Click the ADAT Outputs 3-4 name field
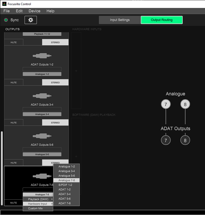205x215 pixels. 42,109
